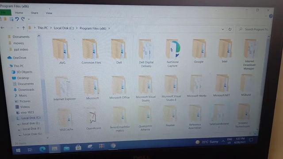Open the Reference Assemblies folder
The width and height of the screenshot is (283, 159).
tap(195, 117)
